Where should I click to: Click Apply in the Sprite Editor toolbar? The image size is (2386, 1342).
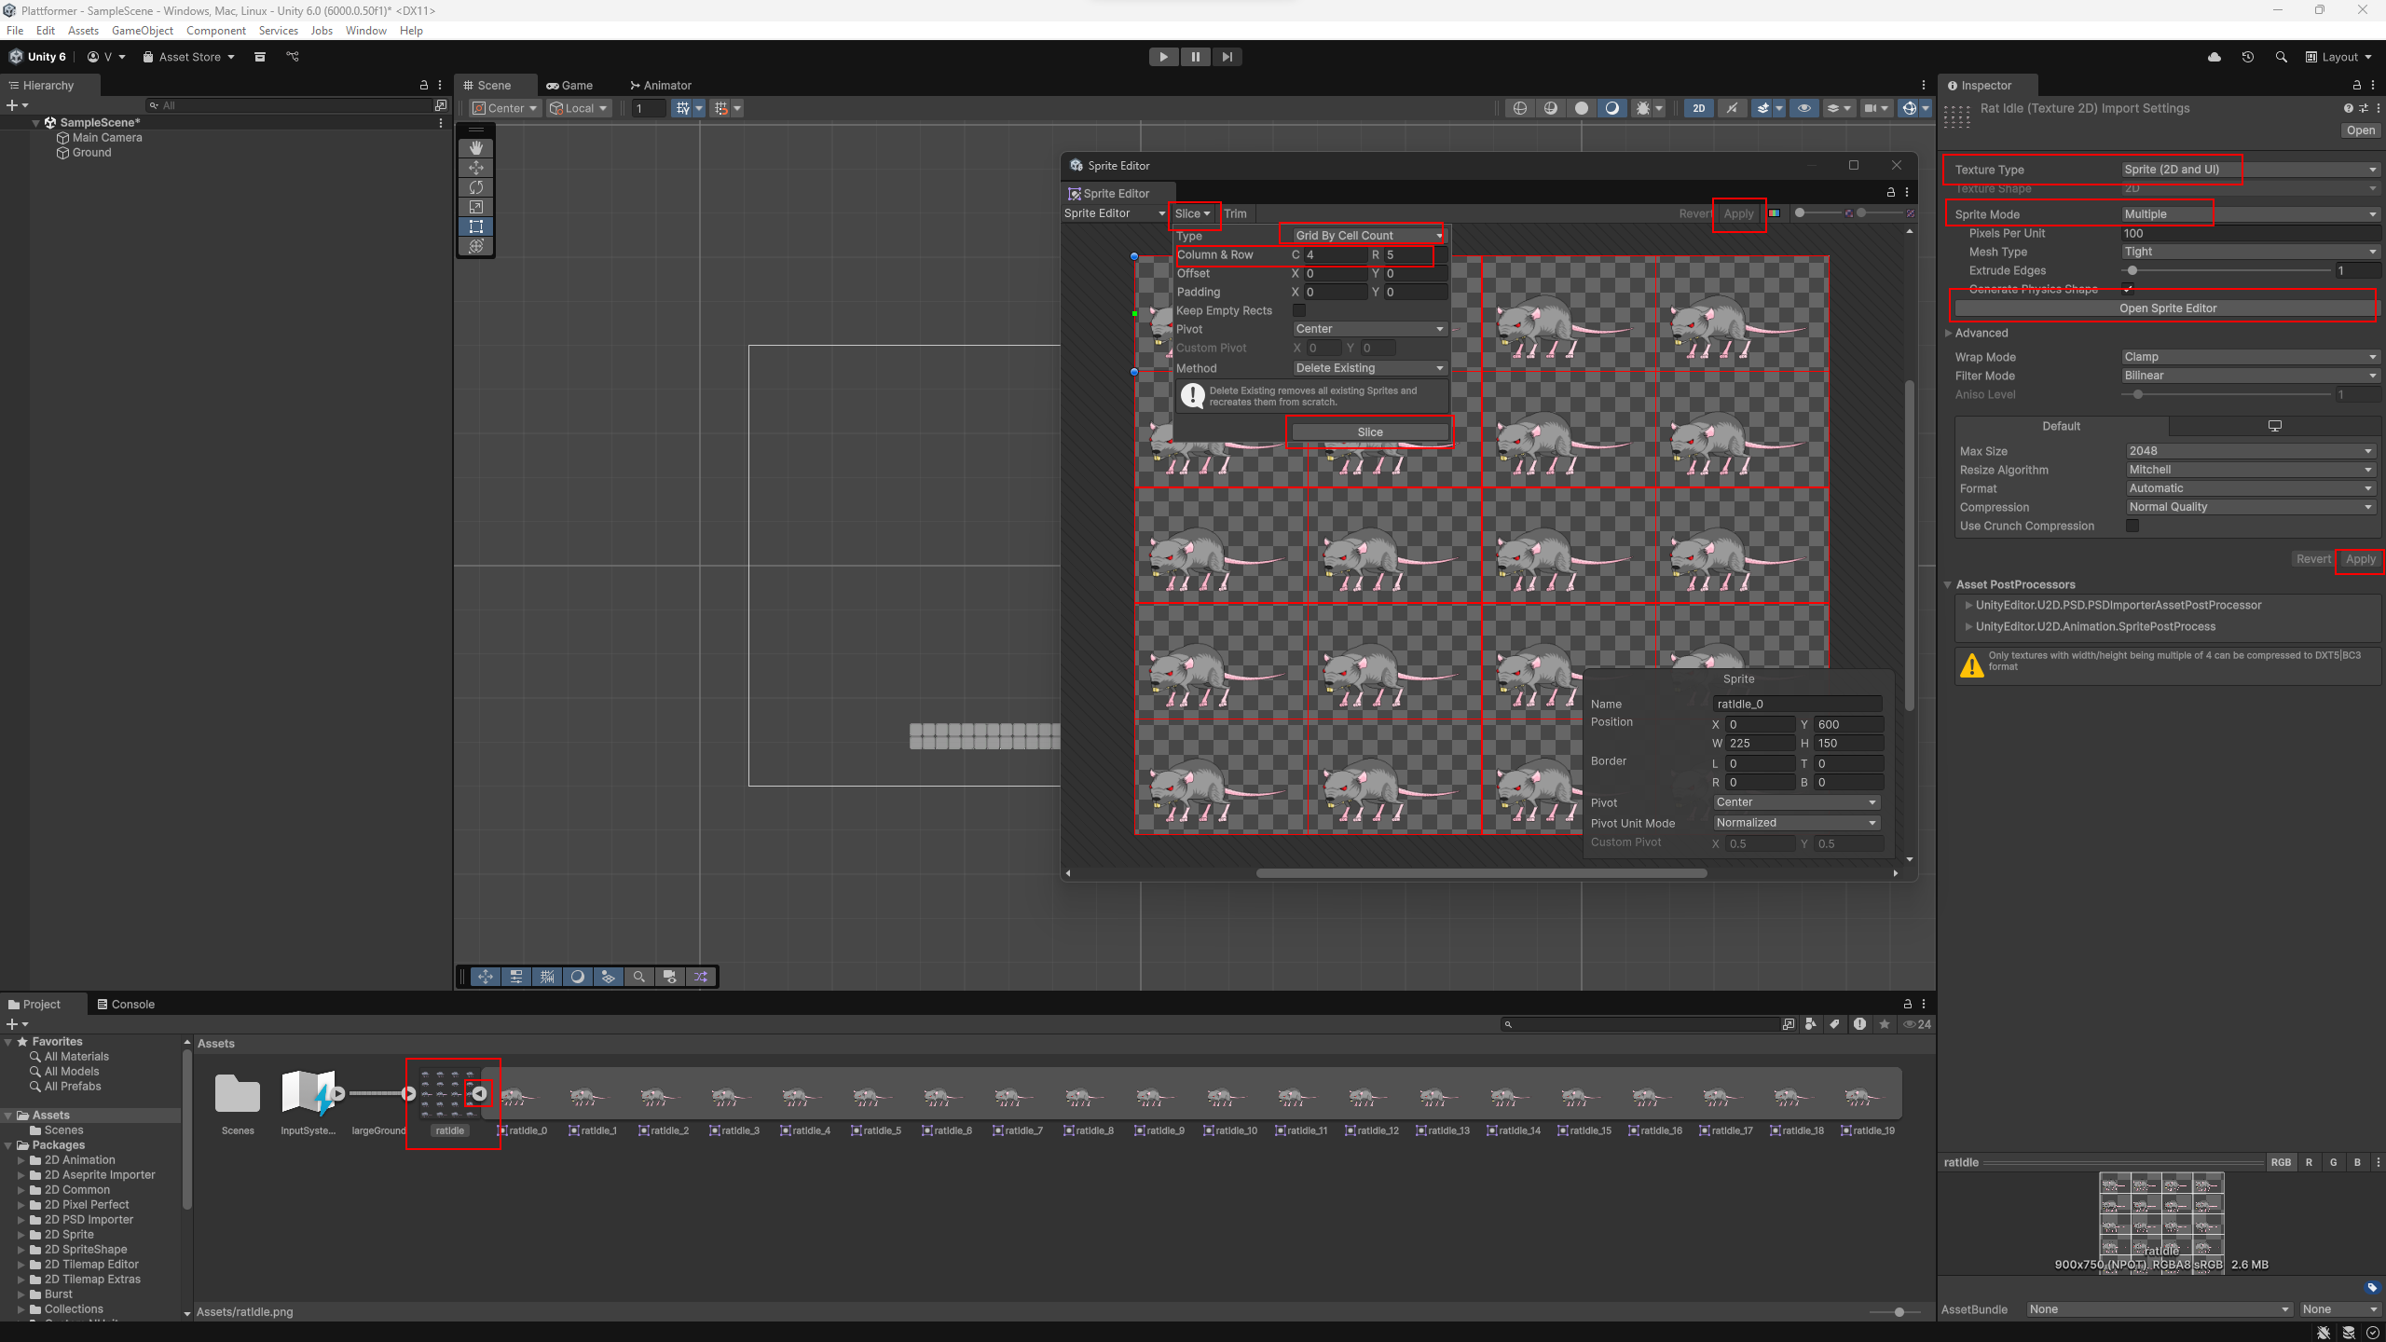tap(1738, 213)
